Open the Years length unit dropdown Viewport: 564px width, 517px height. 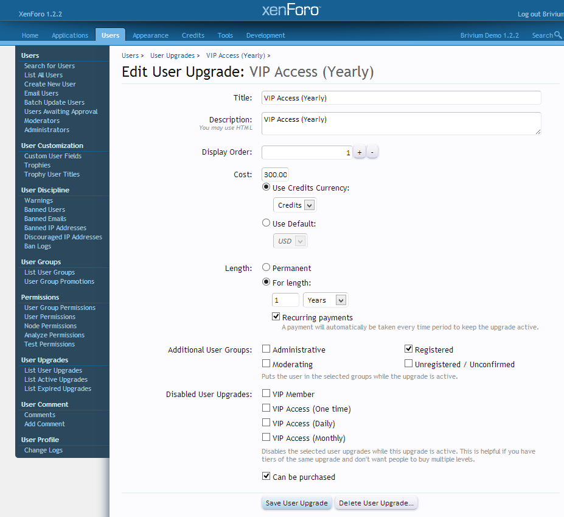[325, 300]
